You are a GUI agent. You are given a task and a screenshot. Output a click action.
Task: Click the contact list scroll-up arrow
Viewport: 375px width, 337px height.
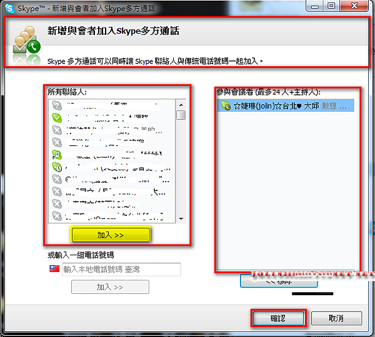click(181, 105)
